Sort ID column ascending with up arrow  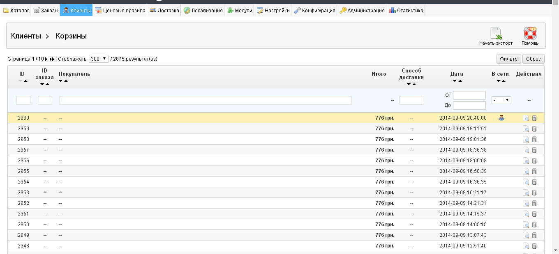(26, 81)
